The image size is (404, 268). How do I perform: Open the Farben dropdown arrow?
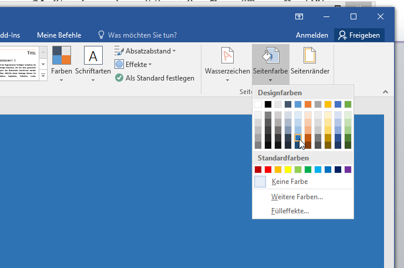tap(61, 80)
